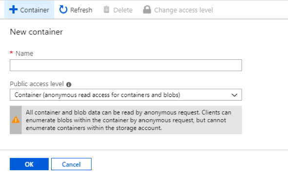Click the Refresh circular arrow icon

(63, 10)
